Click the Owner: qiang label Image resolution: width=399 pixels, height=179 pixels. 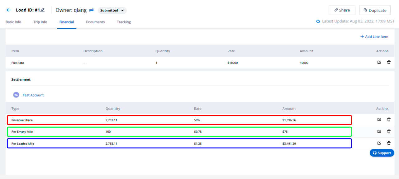tap(71, 10)
